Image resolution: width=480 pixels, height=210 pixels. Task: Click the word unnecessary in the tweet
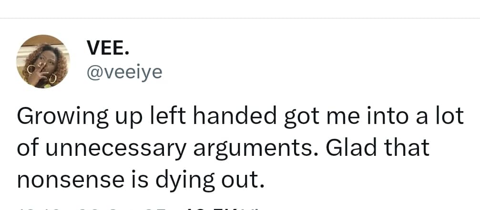tap(118, 148)
